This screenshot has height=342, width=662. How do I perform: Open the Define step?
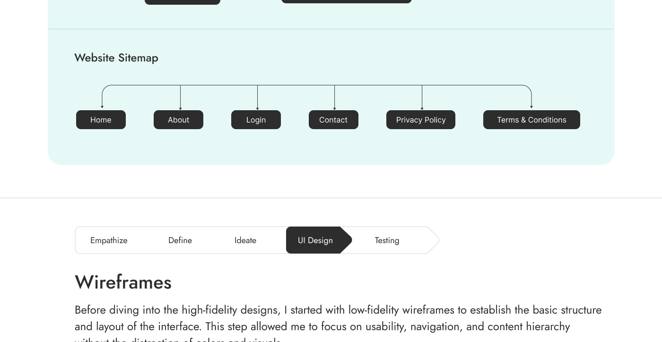click(180, 240)
